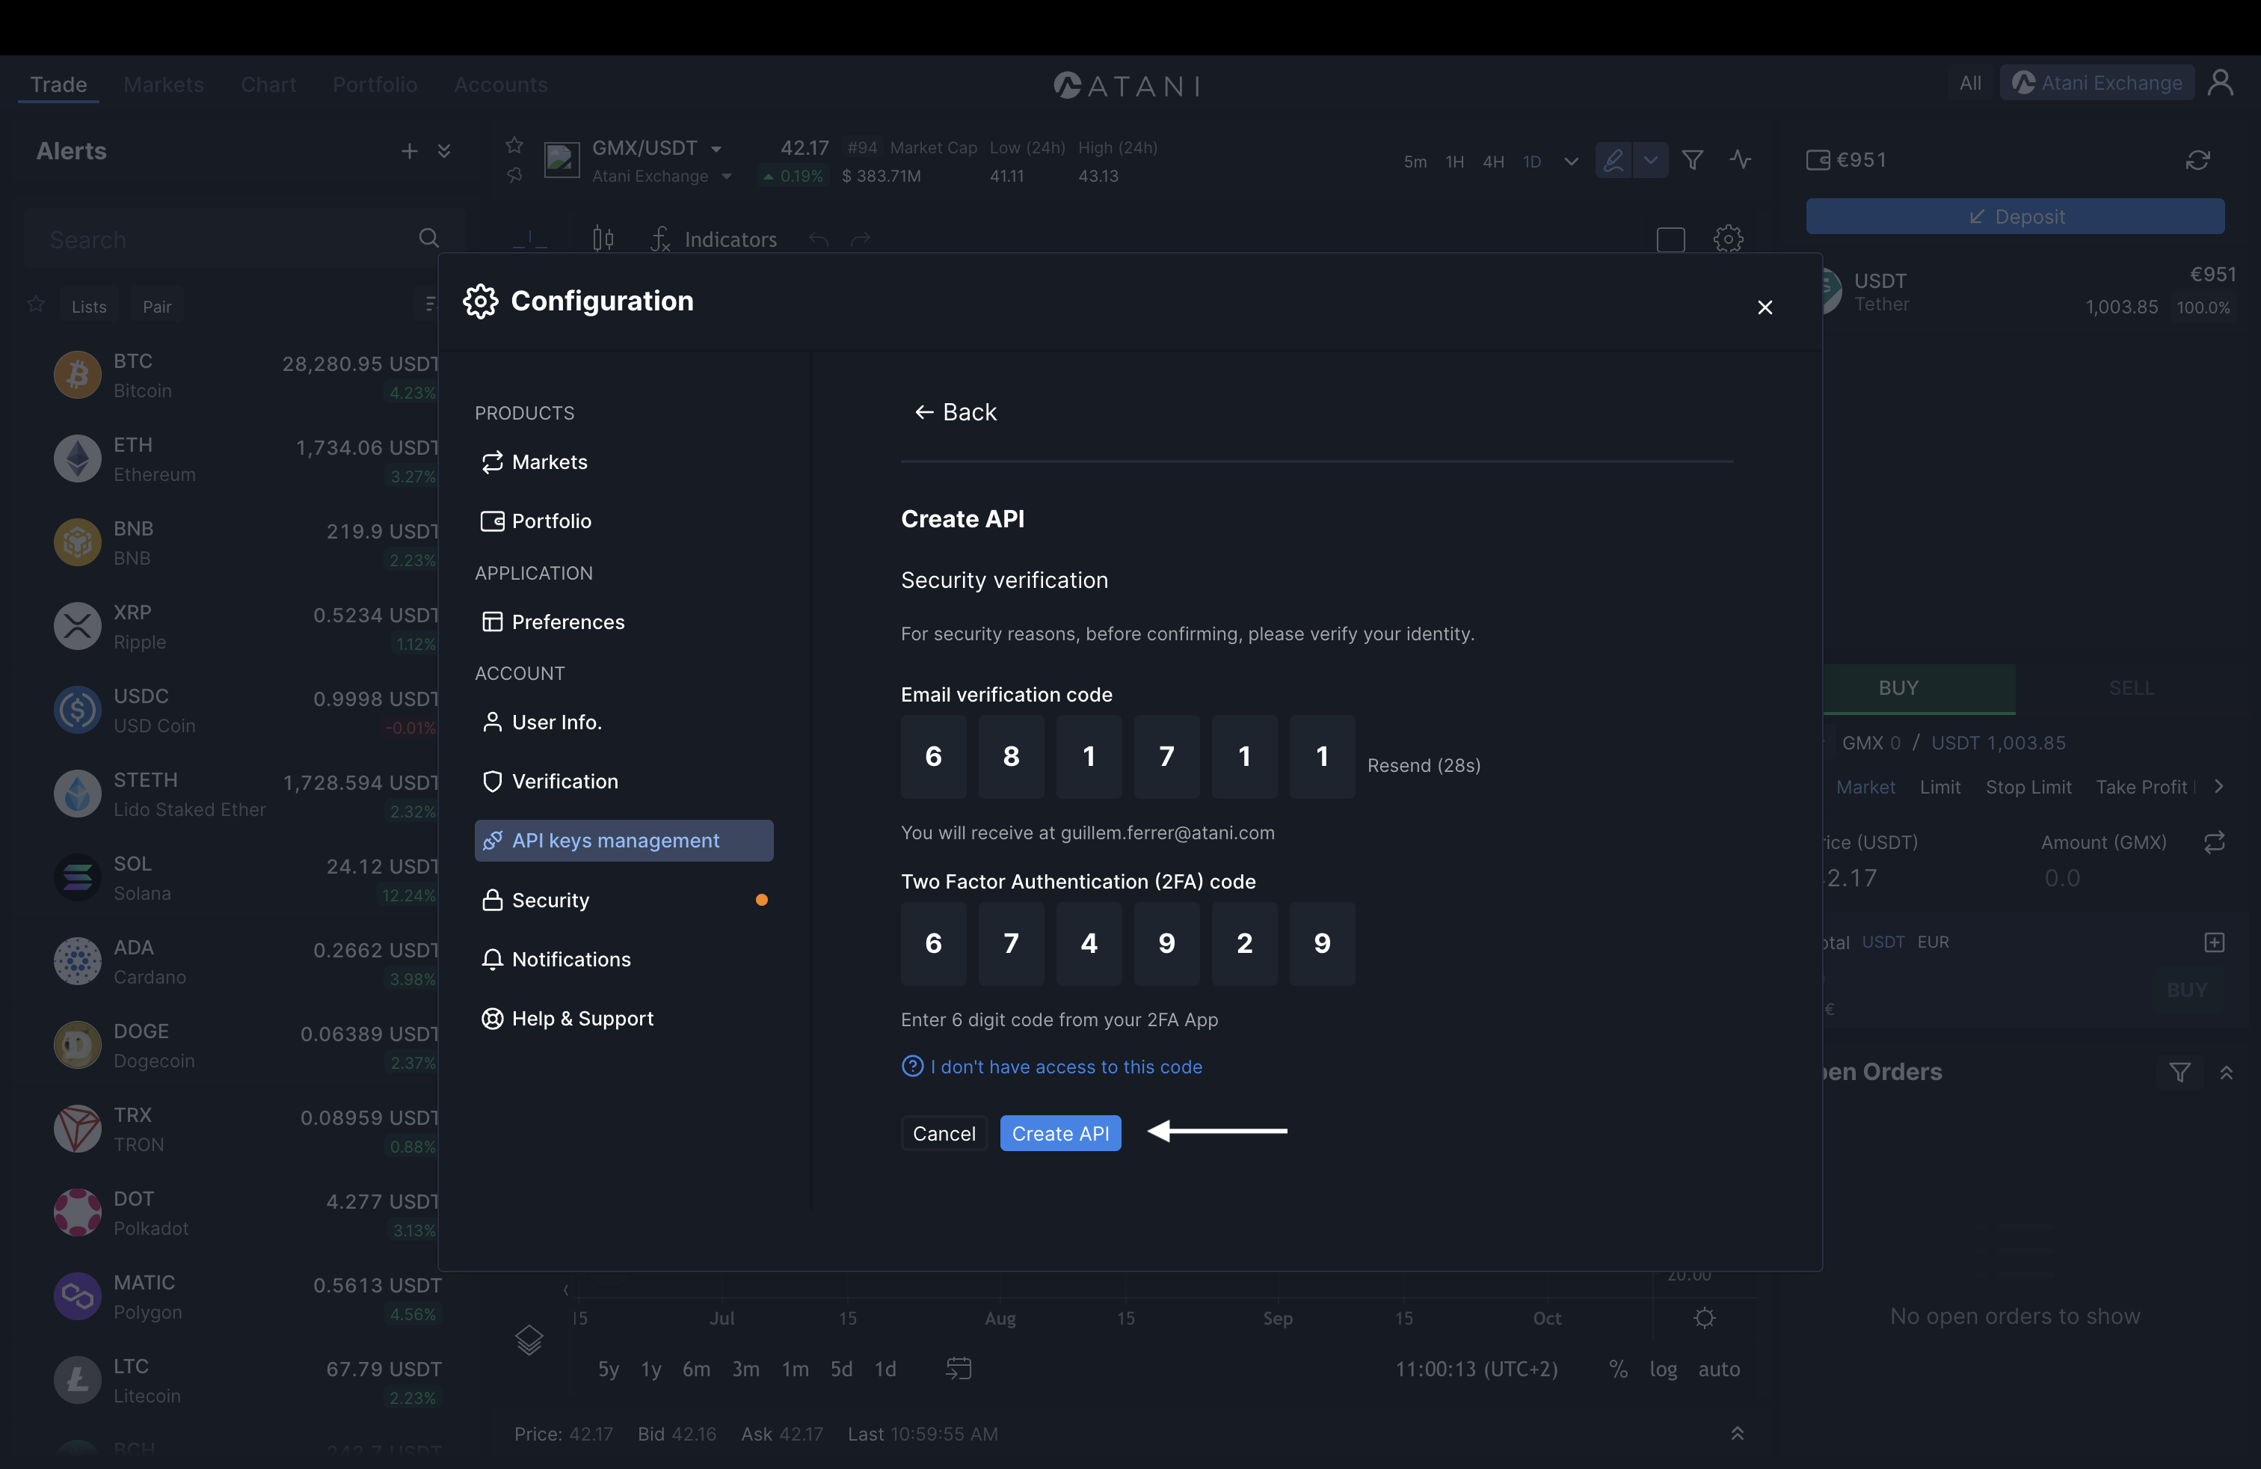Image resolution: width=2261 pixels, height=1469 pixels.
Task: Click the chart filter funnel icon
Action: (1692, 159)
